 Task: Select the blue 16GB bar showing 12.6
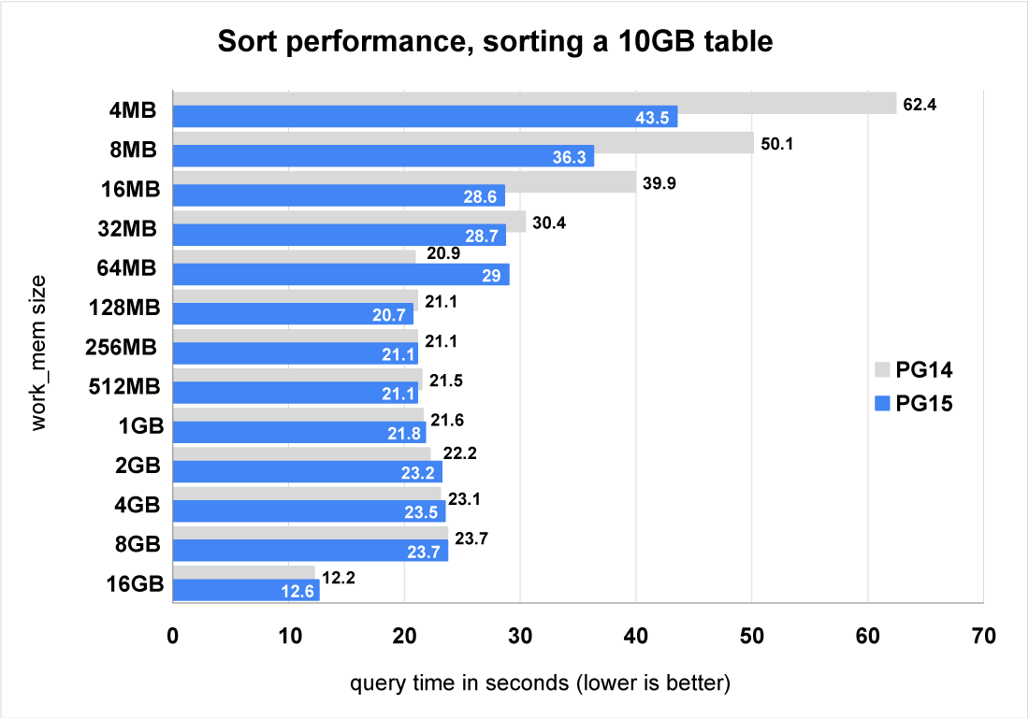click(x=246, y=590)
